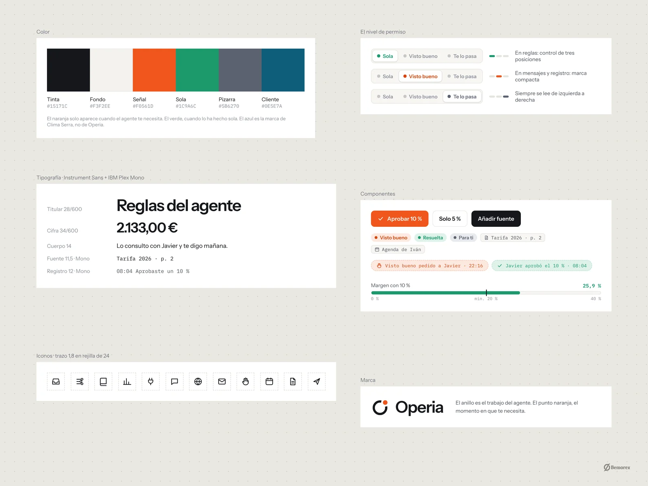Click the black 'Añadir fuente' button
Viewport: 648px width, 486px height.
click(x=496, y=219)
